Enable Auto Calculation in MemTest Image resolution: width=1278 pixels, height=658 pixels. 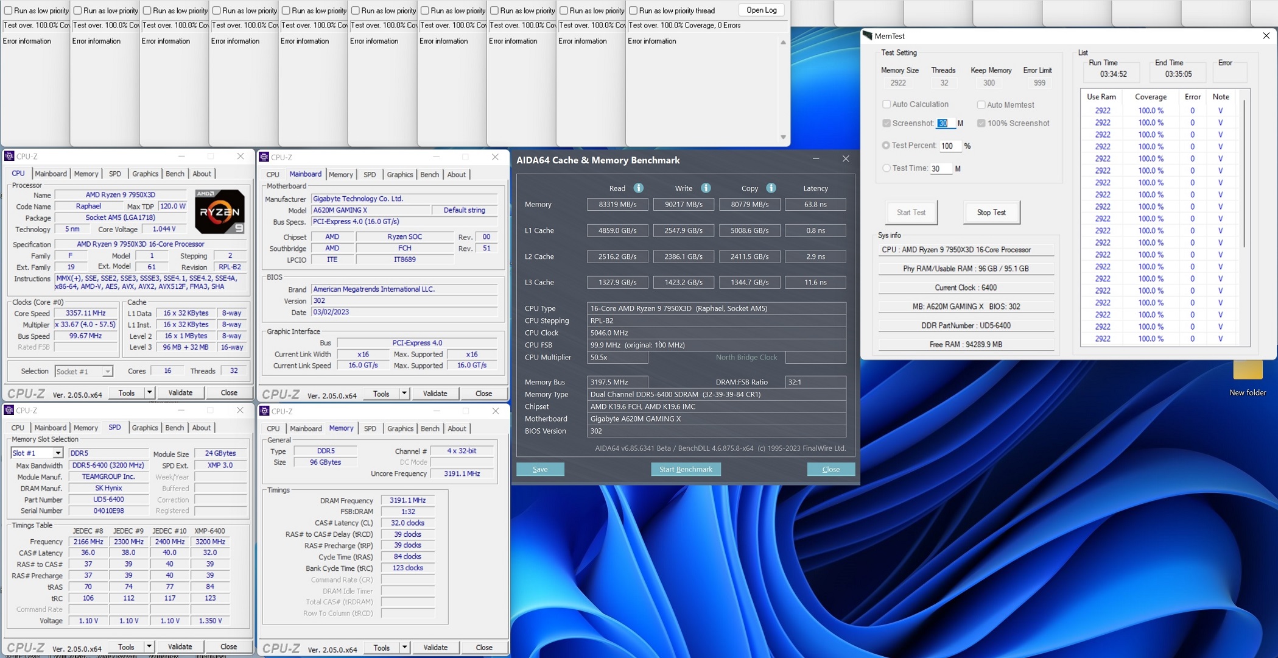tap(887, 104)
